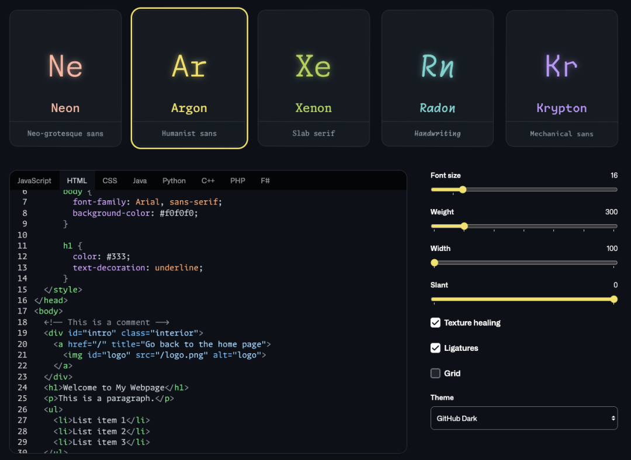Viewport: 631px width, 460px height.
Task: Click the 'This is a paragraph.' line
Action: [x=109, y=399]
